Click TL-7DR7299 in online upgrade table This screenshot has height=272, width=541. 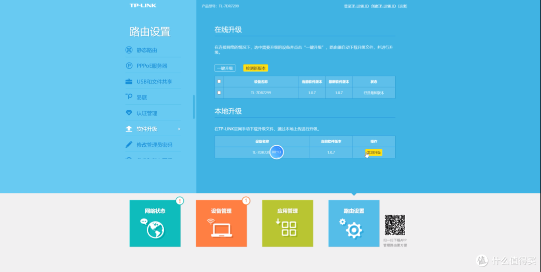tap(261, 93)
